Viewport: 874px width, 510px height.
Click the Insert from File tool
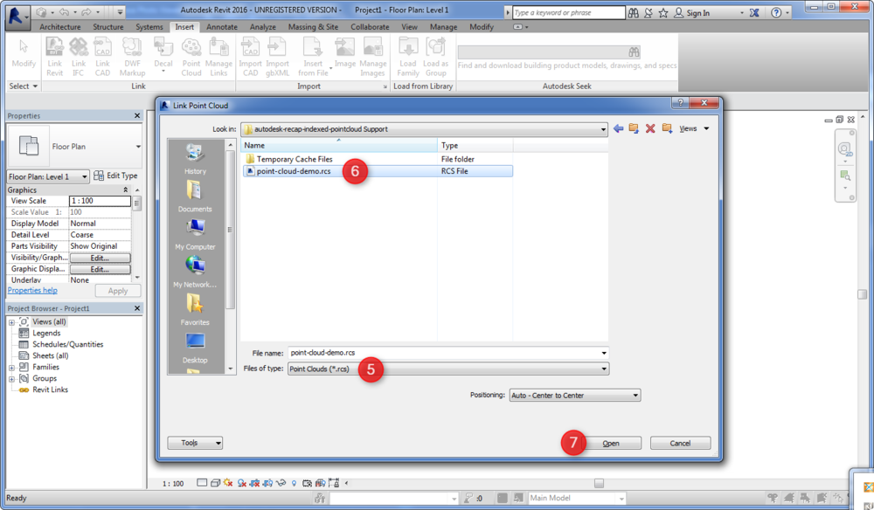(x=313, y=56)
